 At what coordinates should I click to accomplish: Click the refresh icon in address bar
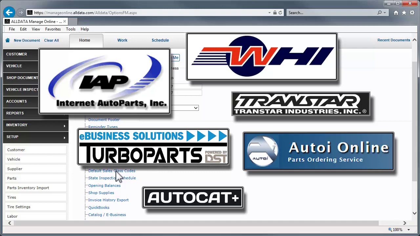pyautogui.click(x=280, y=12)
